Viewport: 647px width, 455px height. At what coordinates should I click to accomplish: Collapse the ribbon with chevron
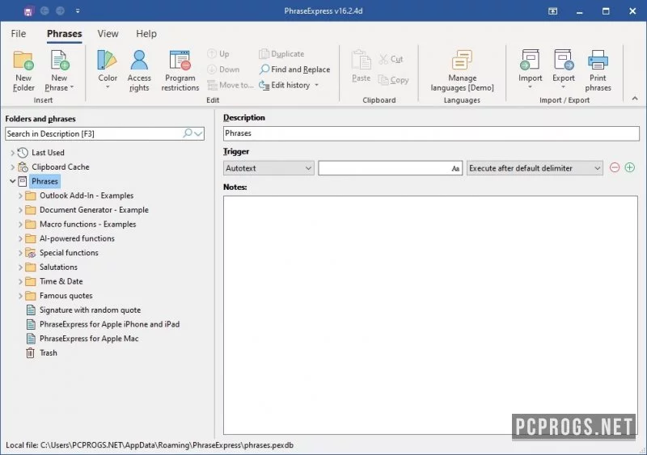point(635,98)
